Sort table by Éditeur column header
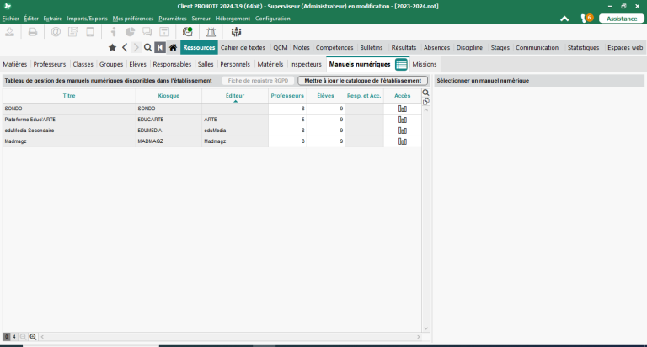 (235, 97)
